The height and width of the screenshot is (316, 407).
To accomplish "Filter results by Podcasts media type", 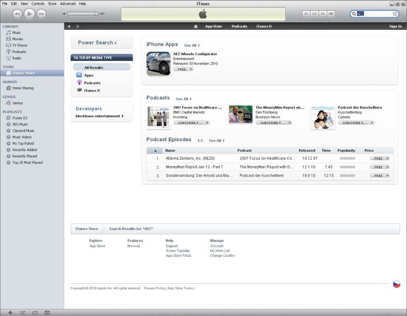I will pyautogui.click(x=92, y=83).
